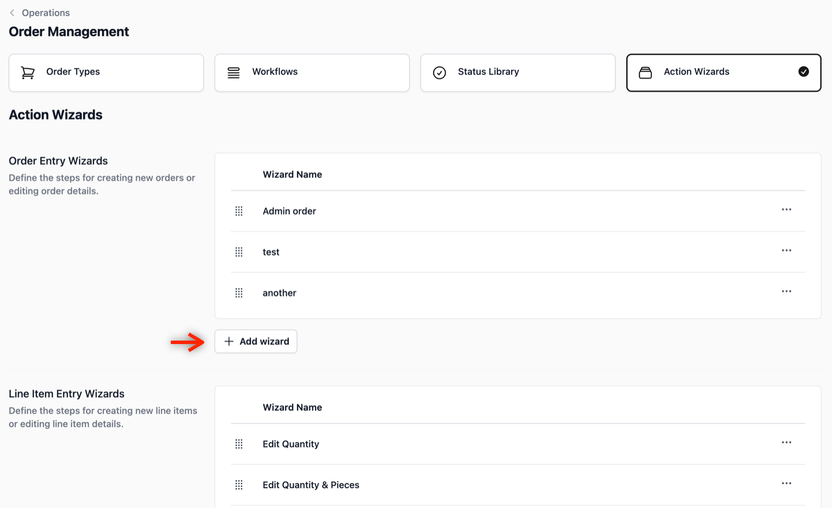Image resolution: width=832 pixels, height=508 pixels.
Task: Click the stacked lines Workflows icon
Action: click(234, 73)
